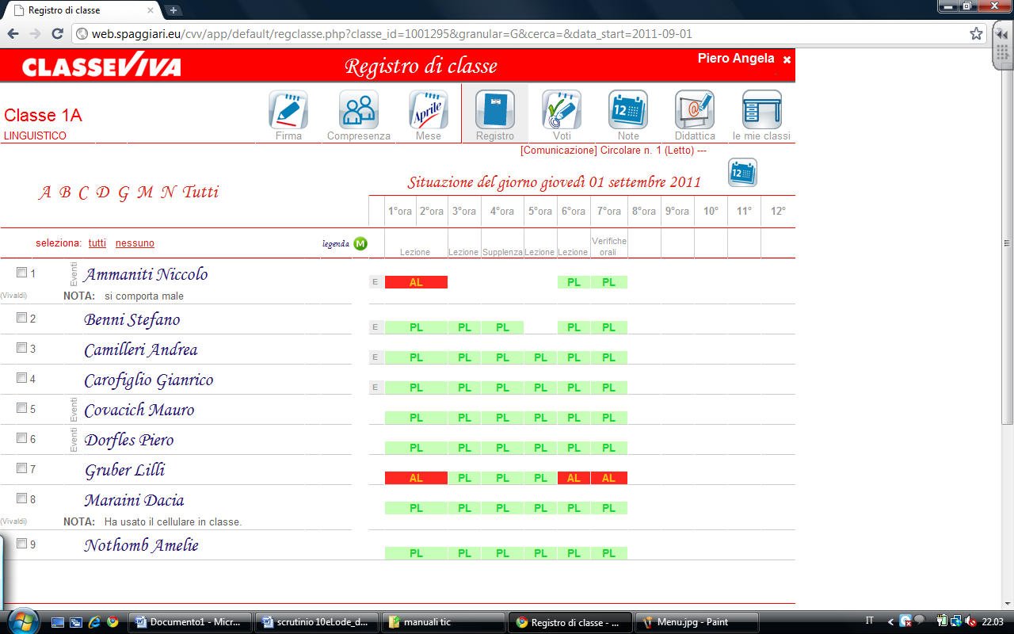
Task: Click the 7°ora column header
Action: 608,212
